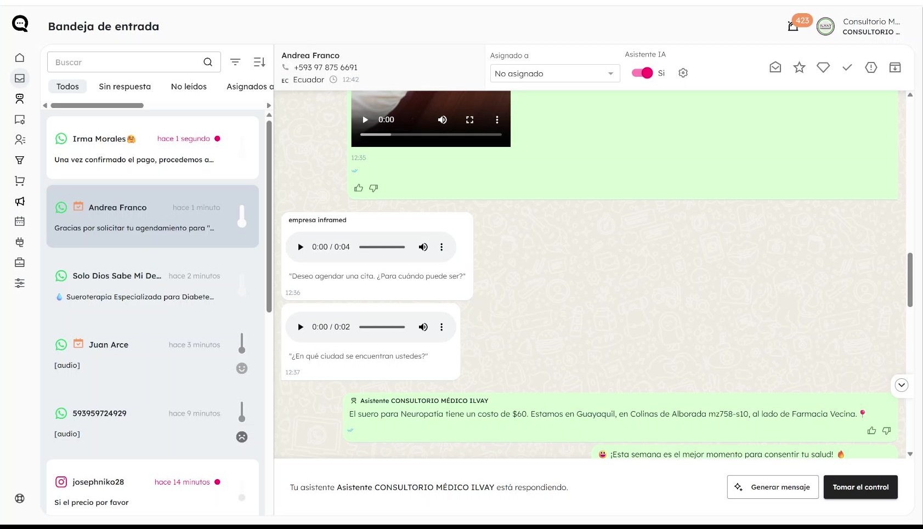Click the megaphone campaigns icon in sidebar
This screenshot has height=529, width=923.
(20, 201)
